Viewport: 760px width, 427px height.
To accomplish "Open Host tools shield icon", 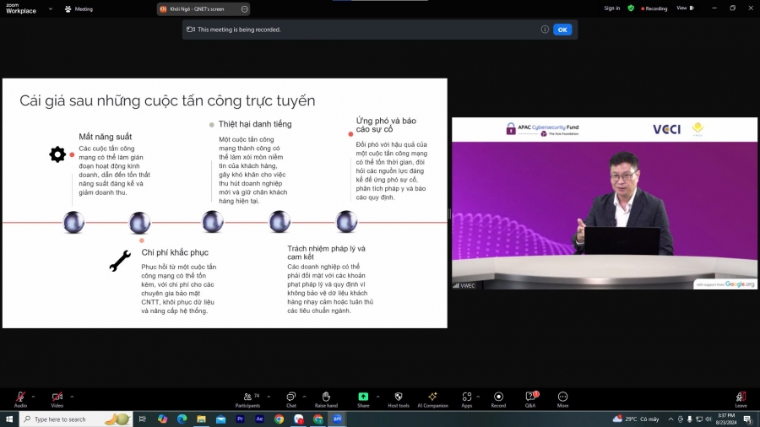I will coord(399,397).
